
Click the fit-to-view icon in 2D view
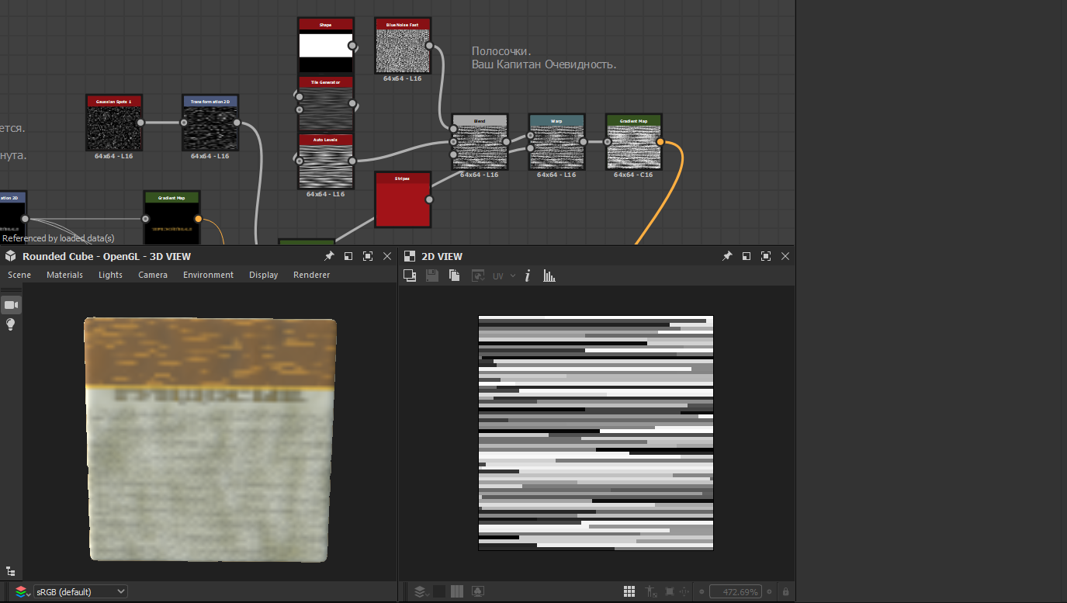[670, 591]
